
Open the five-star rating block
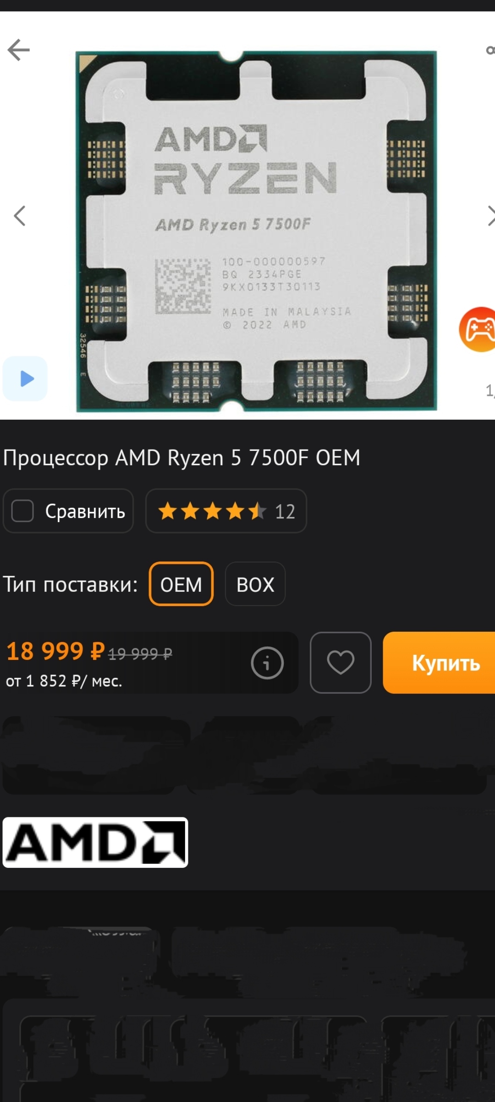(x=212, y=511)
